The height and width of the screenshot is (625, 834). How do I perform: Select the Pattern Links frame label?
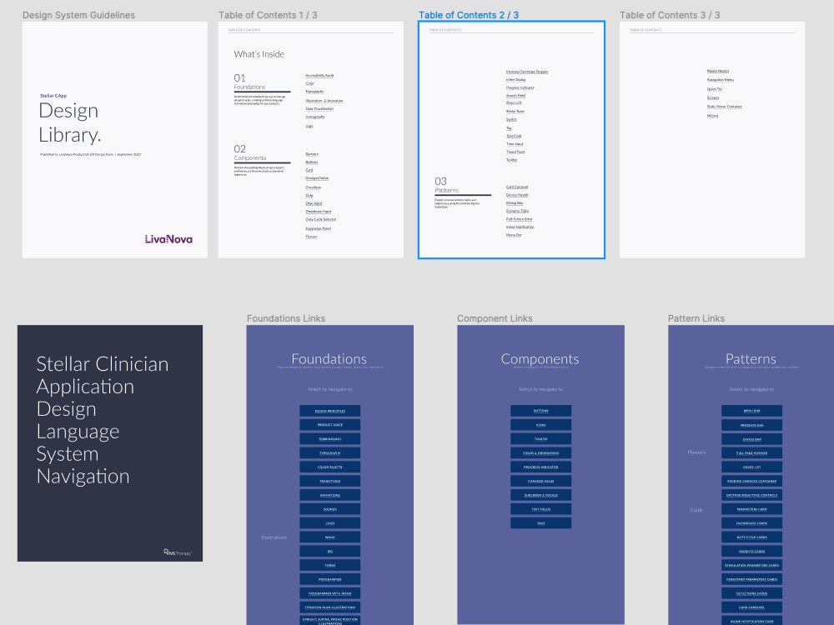(696, 318)
